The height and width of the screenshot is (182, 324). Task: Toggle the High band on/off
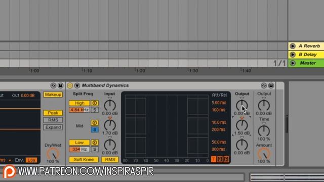pos(79,103)
